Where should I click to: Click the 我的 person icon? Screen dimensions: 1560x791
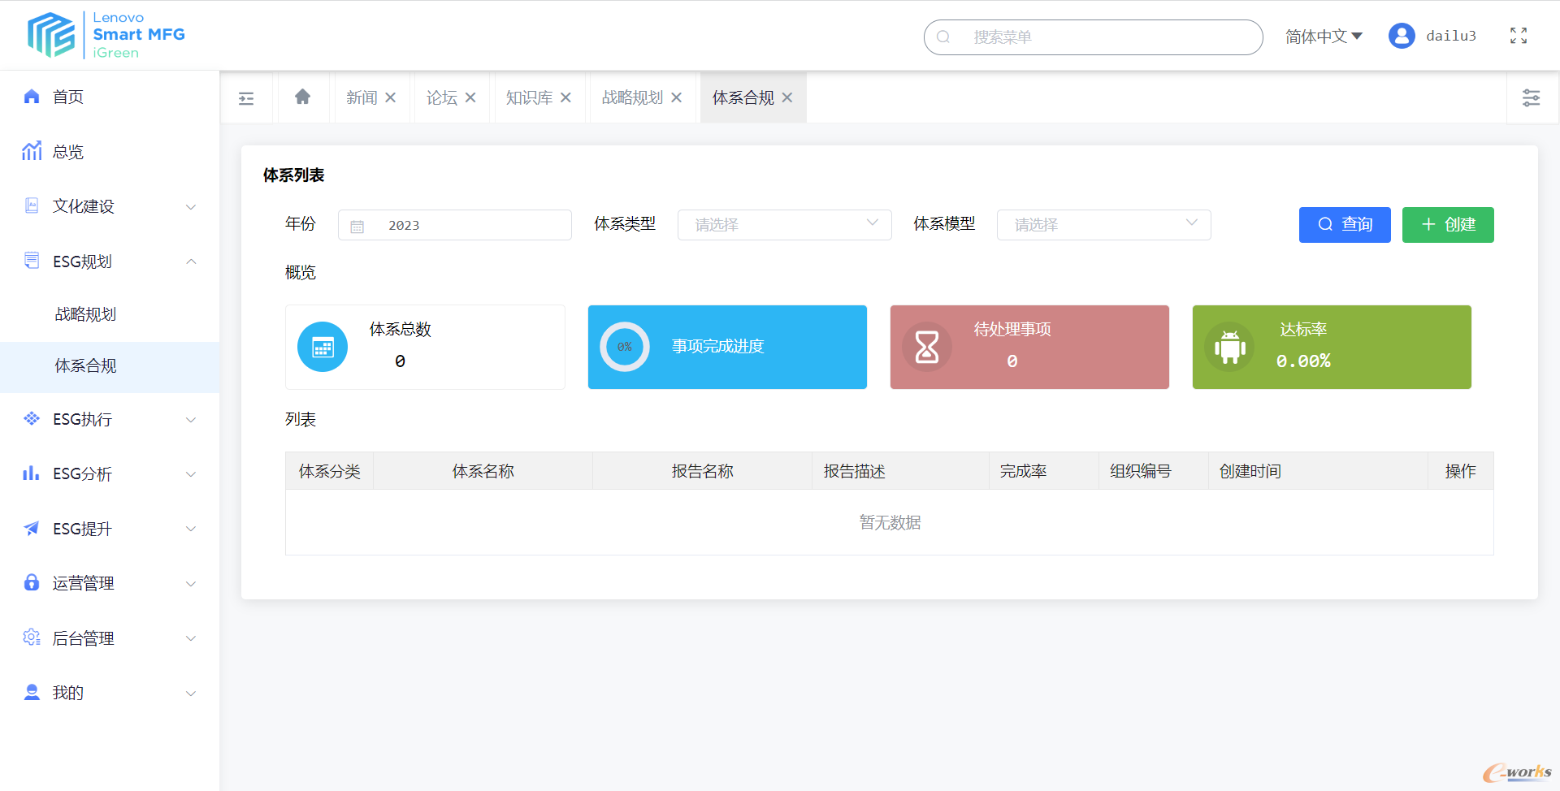32,692
